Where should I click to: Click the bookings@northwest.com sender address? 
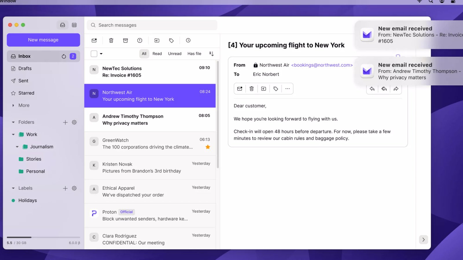(322, 65)
